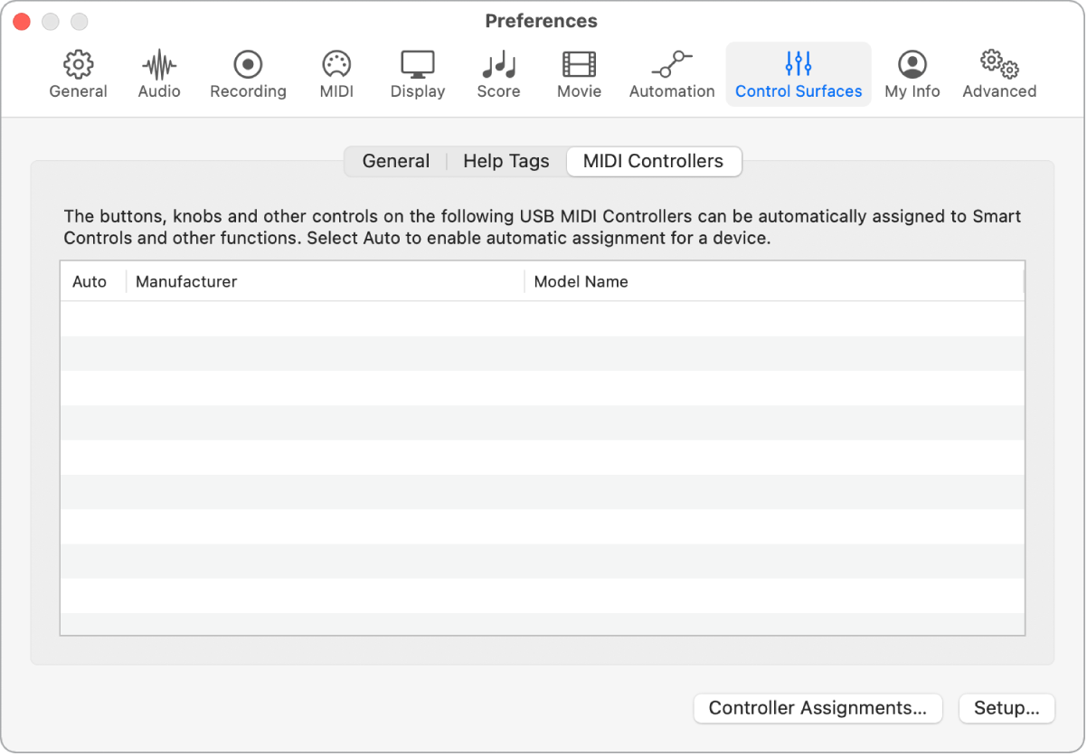Image resolution: width=1087 pixels, height=756 pixels.
Task: Close the Preferences window
Action: (x=22, y=22)
